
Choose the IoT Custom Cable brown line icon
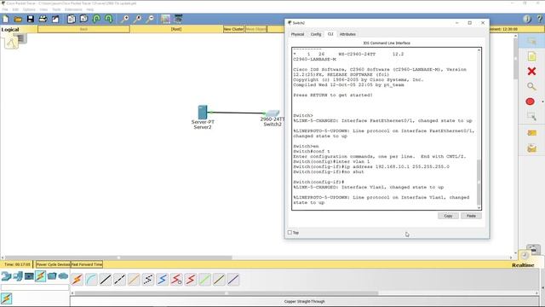click(x=219, y=279)
